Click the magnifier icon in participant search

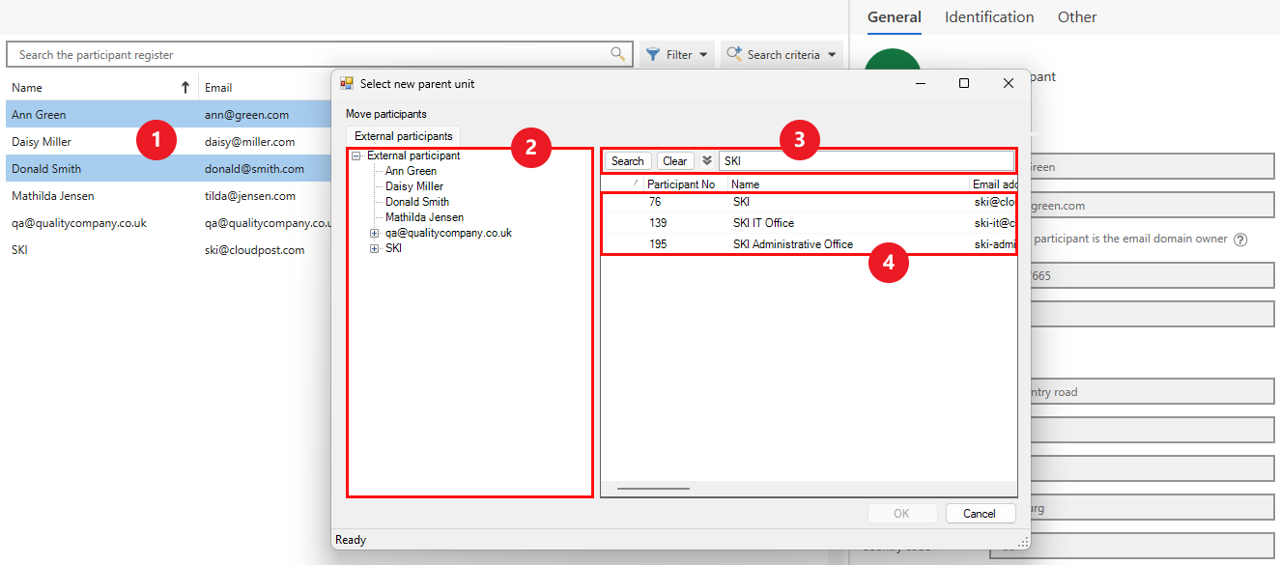click(x=617, y=54)
